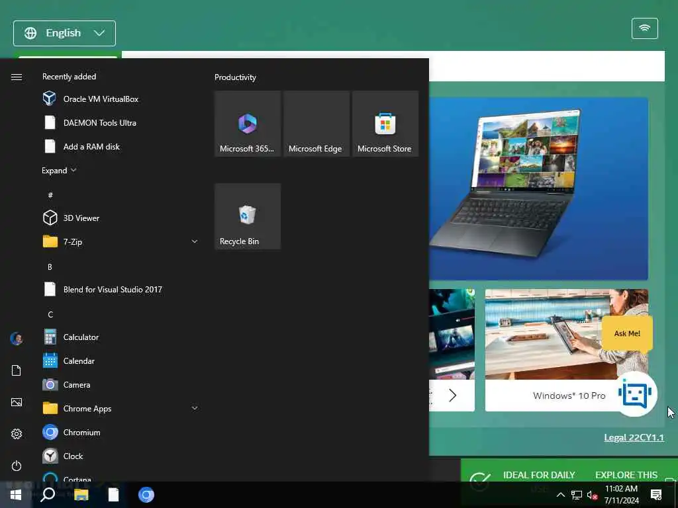Screen dimensions: 678x508
Task: Jump to letter C section header
Action: [x=50, y=314]
